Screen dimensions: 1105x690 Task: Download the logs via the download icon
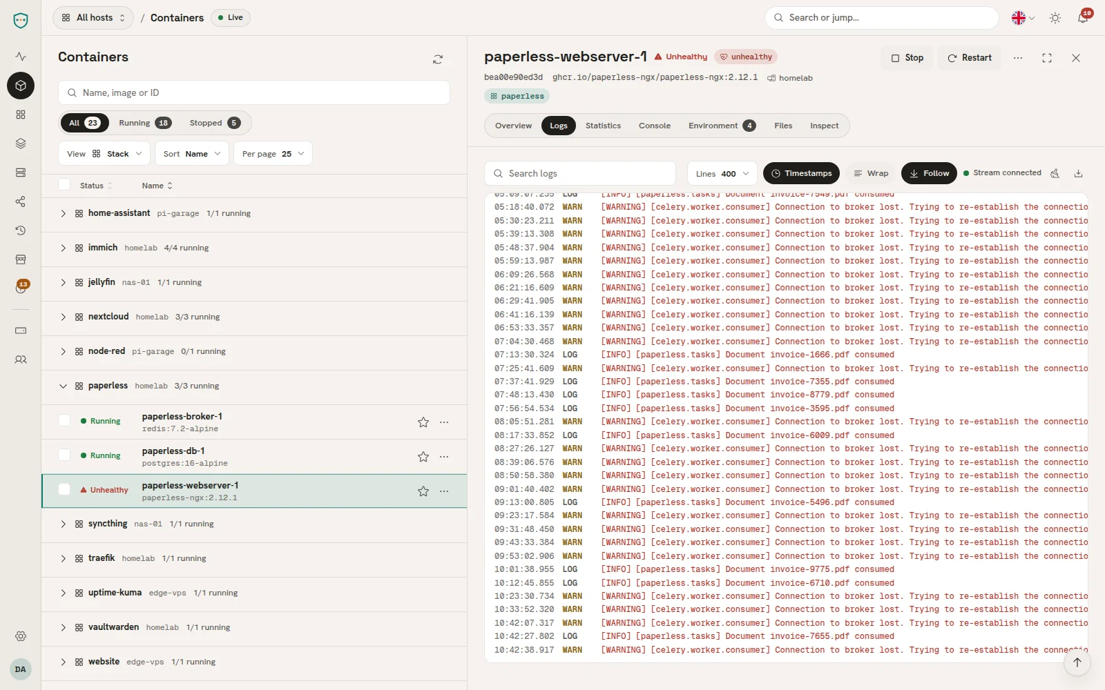[1078, 173]
